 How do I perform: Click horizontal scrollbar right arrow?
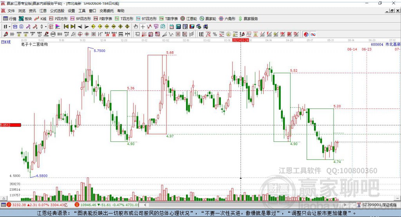tap(345, 205)
